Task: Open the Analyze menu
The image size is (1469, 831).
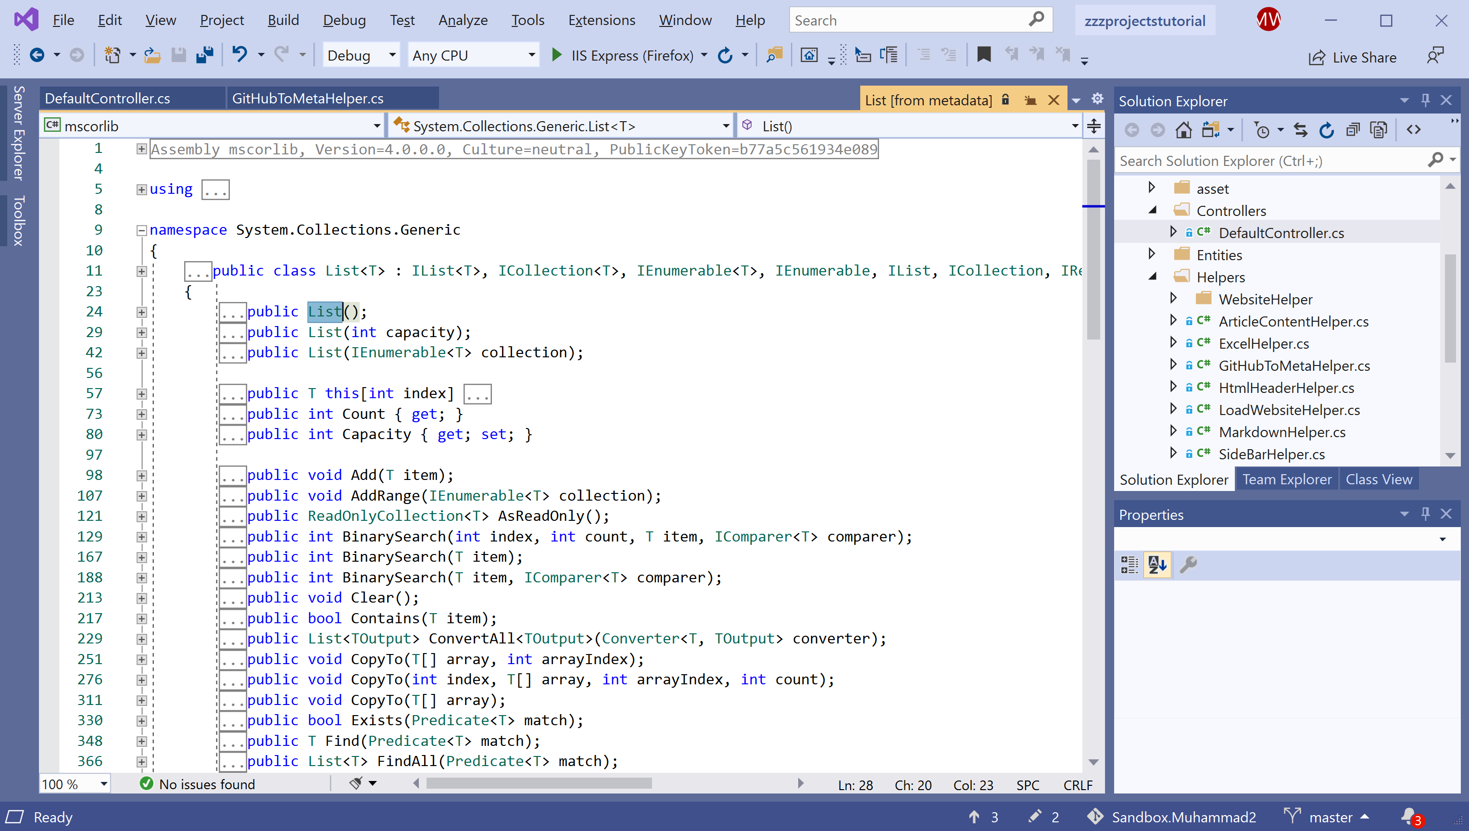Action: tap(462, 21)
